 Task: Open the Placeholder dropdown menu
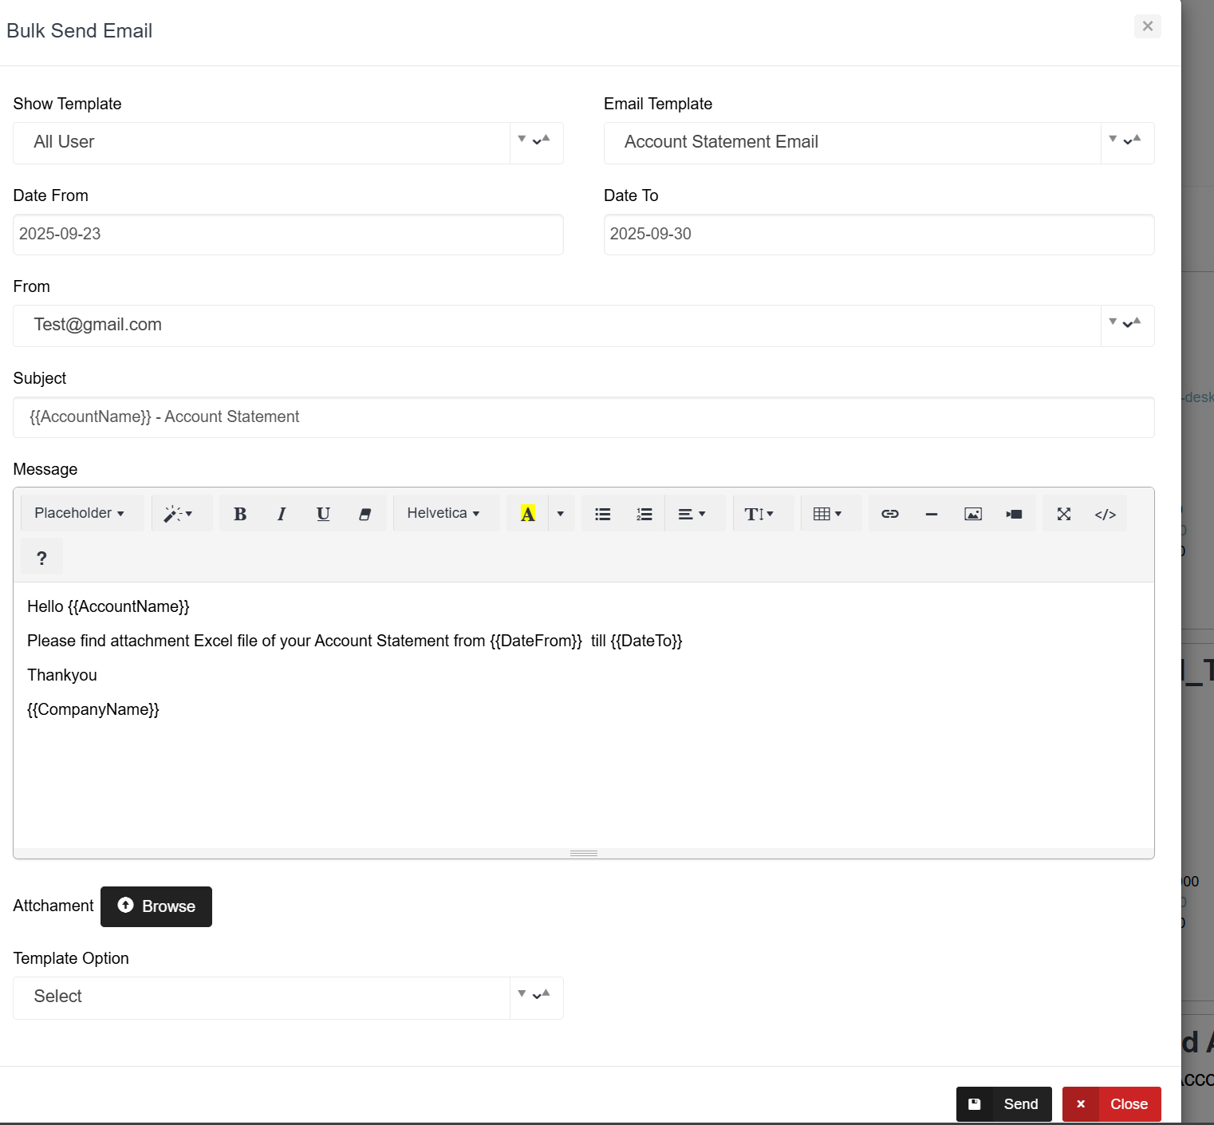click(x=79, y=514)
